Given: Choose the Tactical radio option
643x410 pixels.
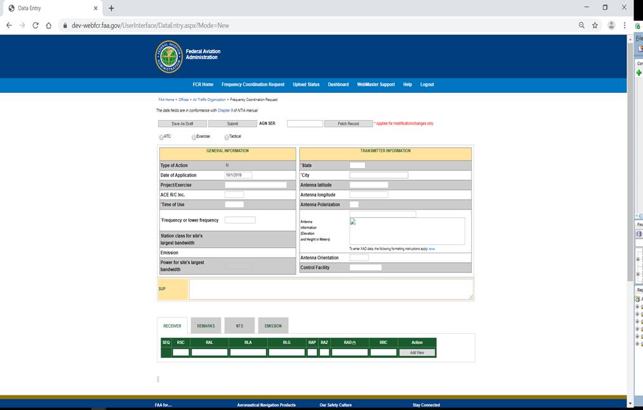Looking at the screenshot, I should tap(227, 136).
